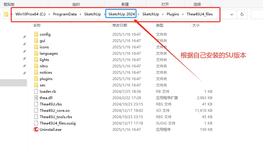This screenshot has width=263, height=152.
Task: Click the 剪贴板 ribbon group label
Action: [9, 5]
